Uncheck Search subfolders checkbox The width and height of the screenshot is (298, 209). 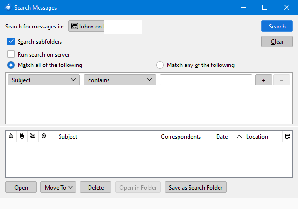[x=11, y=42]
